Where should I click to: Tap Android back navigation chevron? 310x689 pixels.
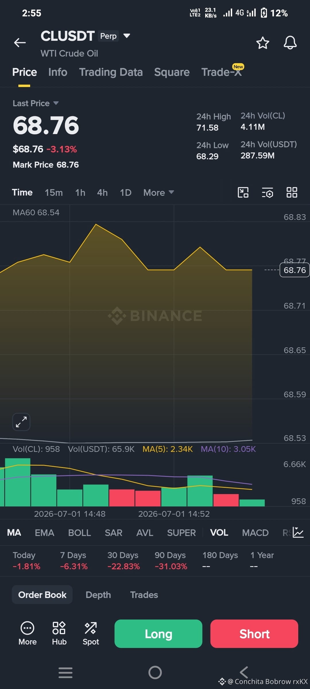[244, 672]
